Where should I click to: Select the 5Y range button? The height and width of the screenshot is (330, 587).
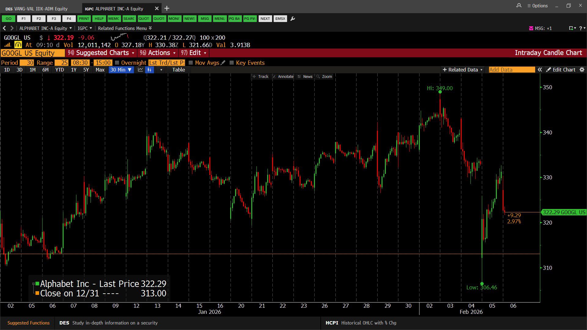click(86, 70)
